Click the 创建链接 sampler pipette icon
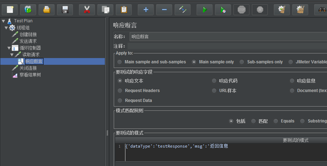The height and width of the screenshot is (166, 327). coord(15,34)
